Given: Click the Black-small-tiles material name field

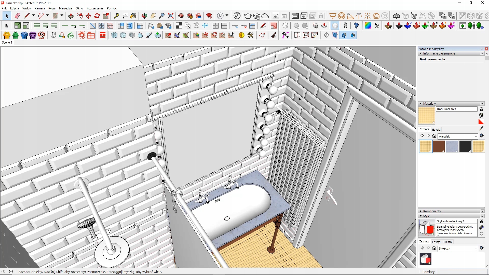Looking at the screenshot, I should pyautogui.click(x=456, y=109).
